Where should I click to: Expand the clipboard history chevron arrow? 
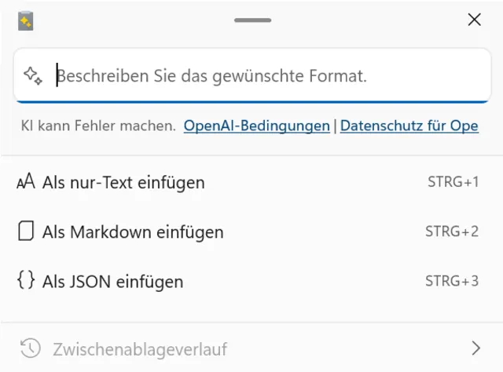[475, 348]
